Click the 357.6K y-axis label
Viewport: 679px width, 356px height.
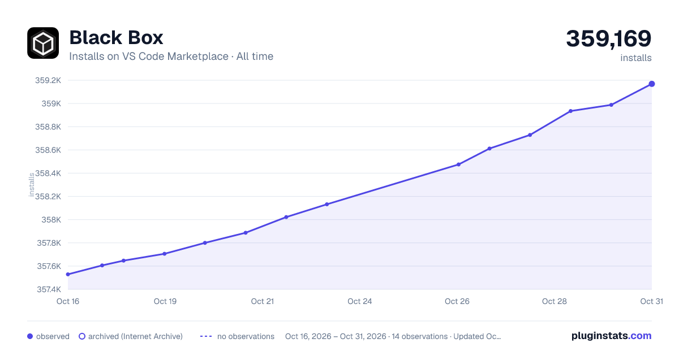(x=48, y=266)
